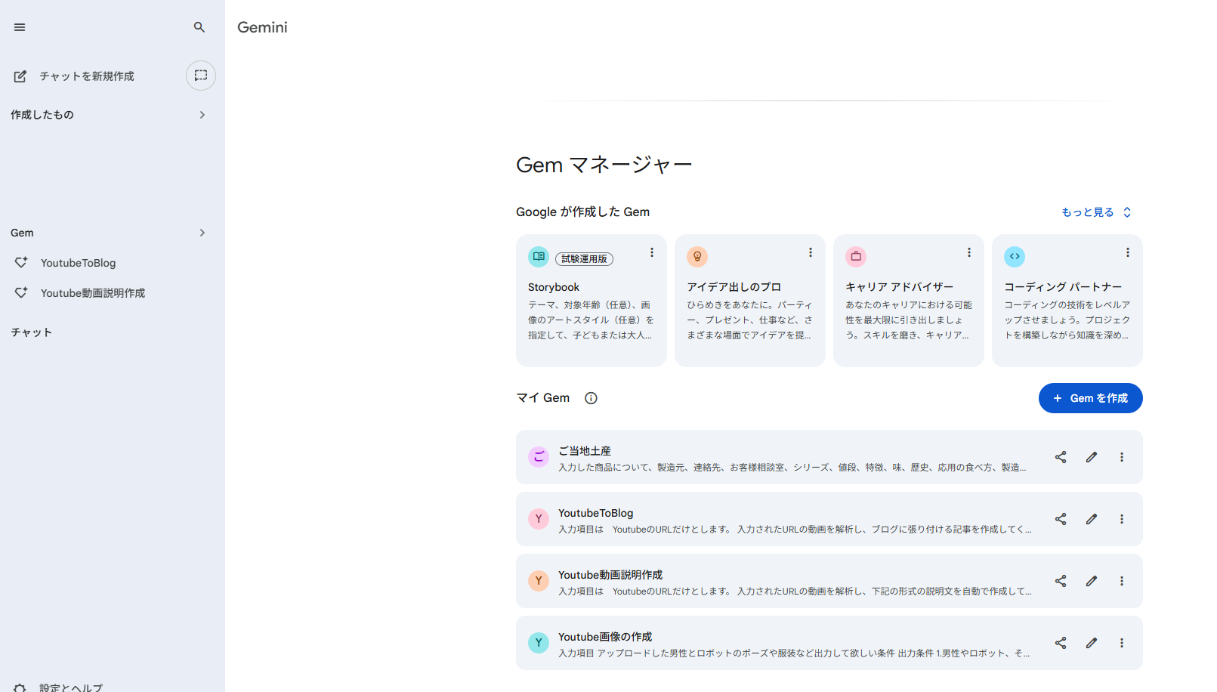Share the ご当地土産 Gem
This screenshot has height=692, width=1217.
pyautogui.click(x=1061, y=457)
